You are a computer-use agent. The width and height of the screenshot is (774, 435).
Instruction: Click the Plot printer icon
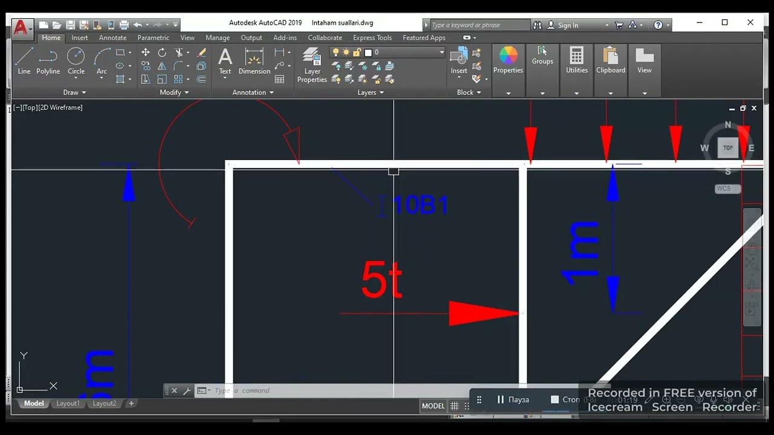[x=124, y=25]
